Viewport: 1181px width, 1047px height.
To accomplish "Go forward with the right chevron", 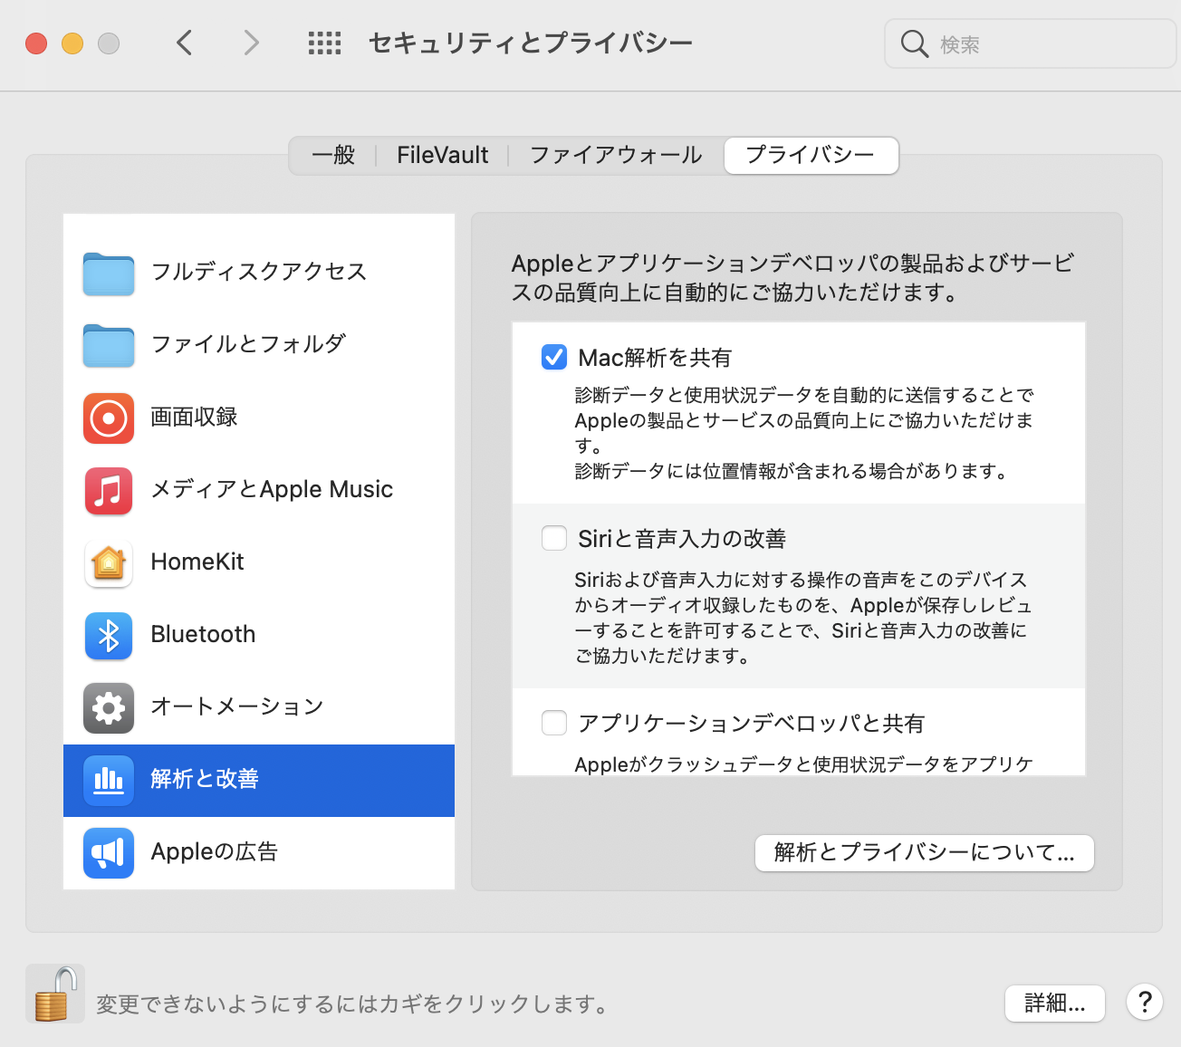I will coord(251,43).
